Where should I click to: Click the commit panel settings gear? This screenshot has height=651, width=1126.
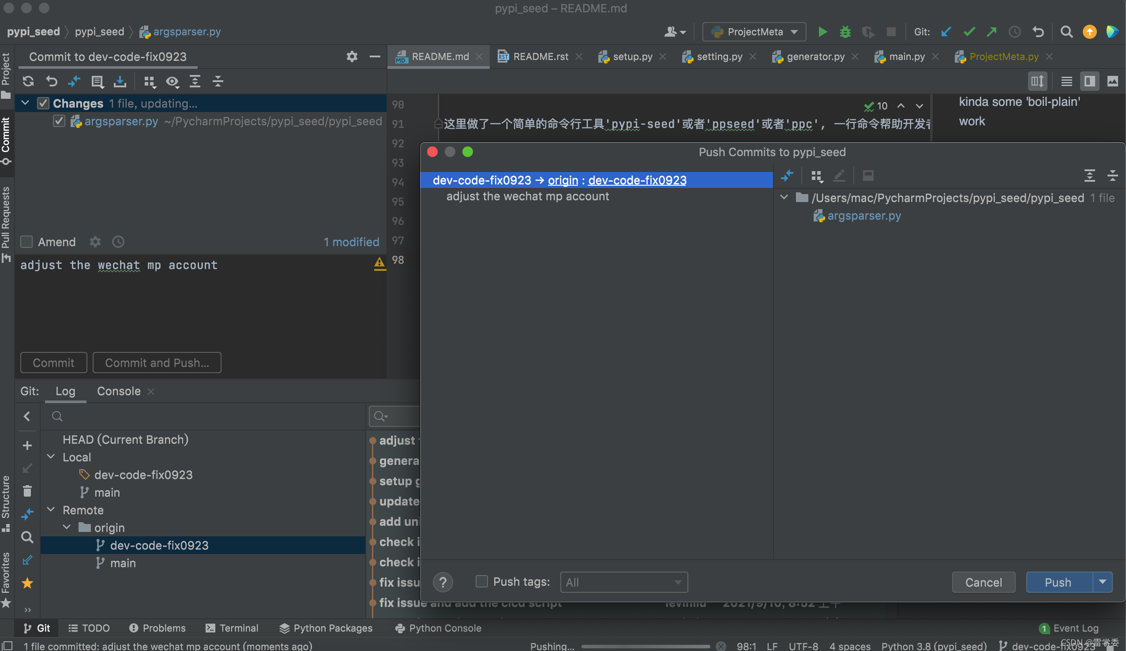pyautogui.click(x=352, y=57)
